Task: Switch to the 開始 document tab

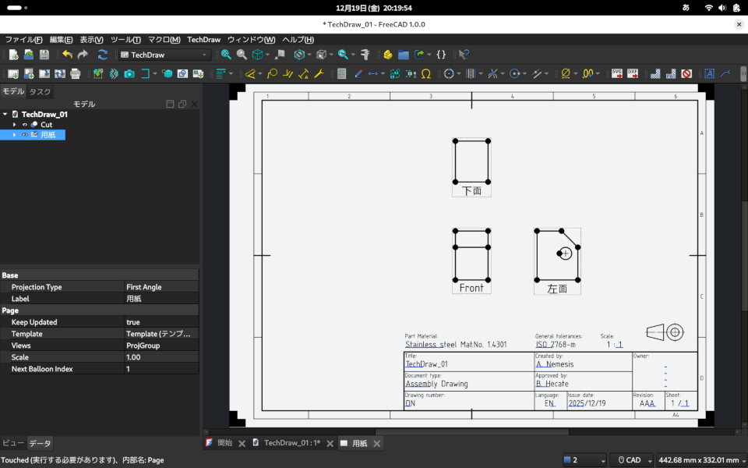Action: tap(224, 443)
